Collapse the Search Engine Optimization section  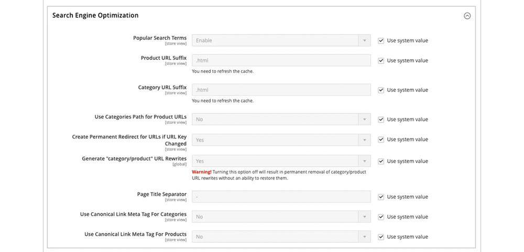tap(467, 16)
